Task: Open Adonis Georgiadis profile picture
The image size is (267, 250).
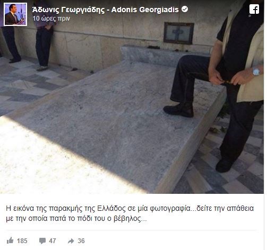Action: [15, 14]
